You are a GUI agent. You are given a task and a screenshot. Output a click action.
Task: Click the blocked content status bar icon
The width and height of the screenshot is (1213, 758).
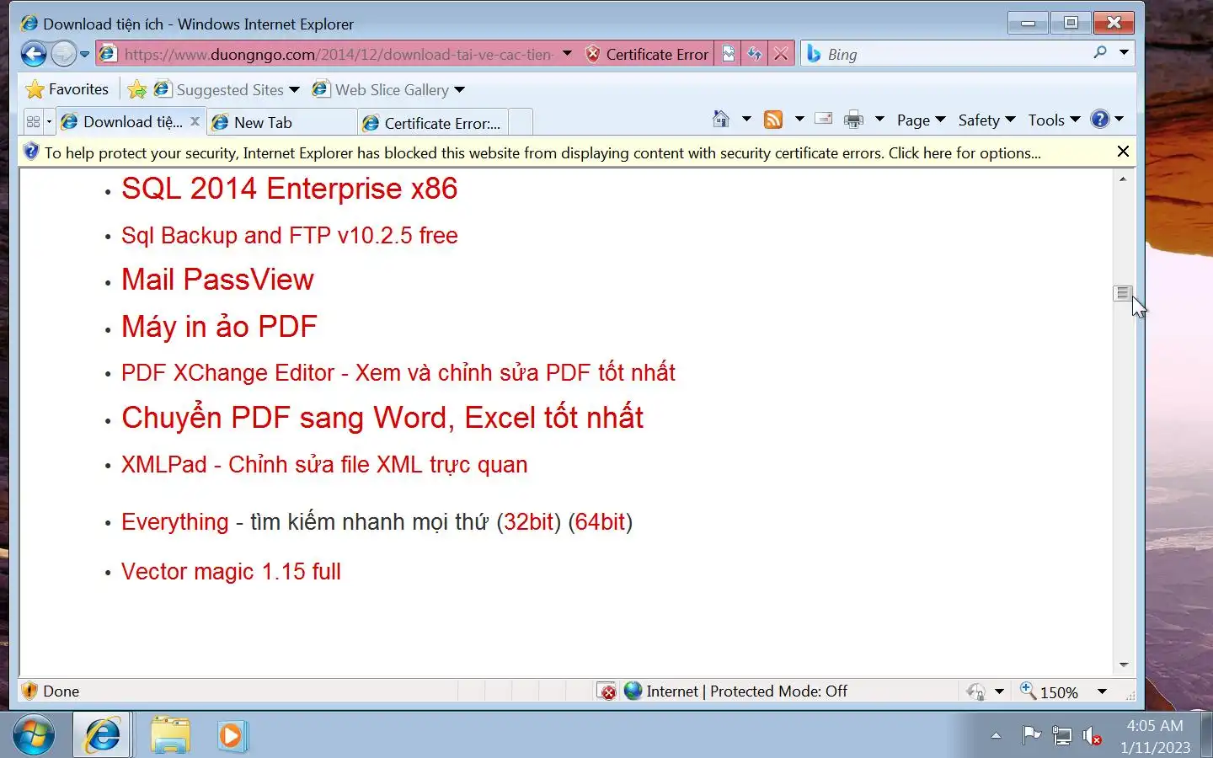pyautogui.click(x=606, y=691)
